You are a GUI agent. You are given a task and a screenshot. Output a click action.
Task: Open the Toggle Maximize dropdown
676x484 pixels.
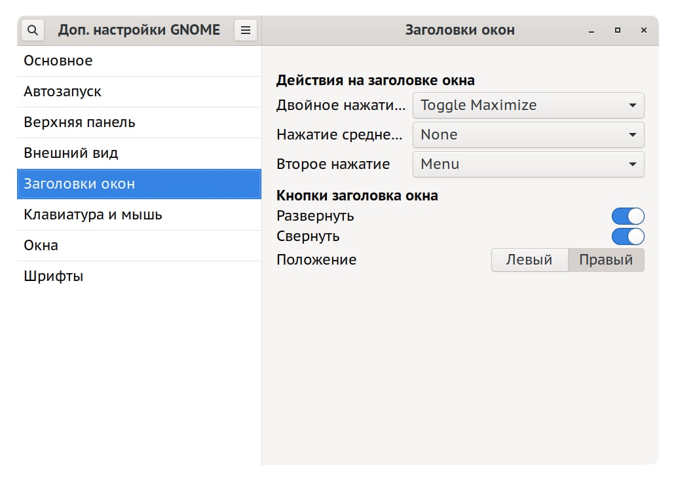click(528, 105)
